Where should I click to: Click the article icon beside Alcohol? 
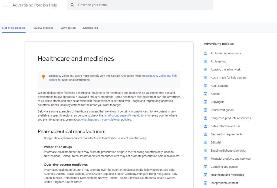click(206, 94)
